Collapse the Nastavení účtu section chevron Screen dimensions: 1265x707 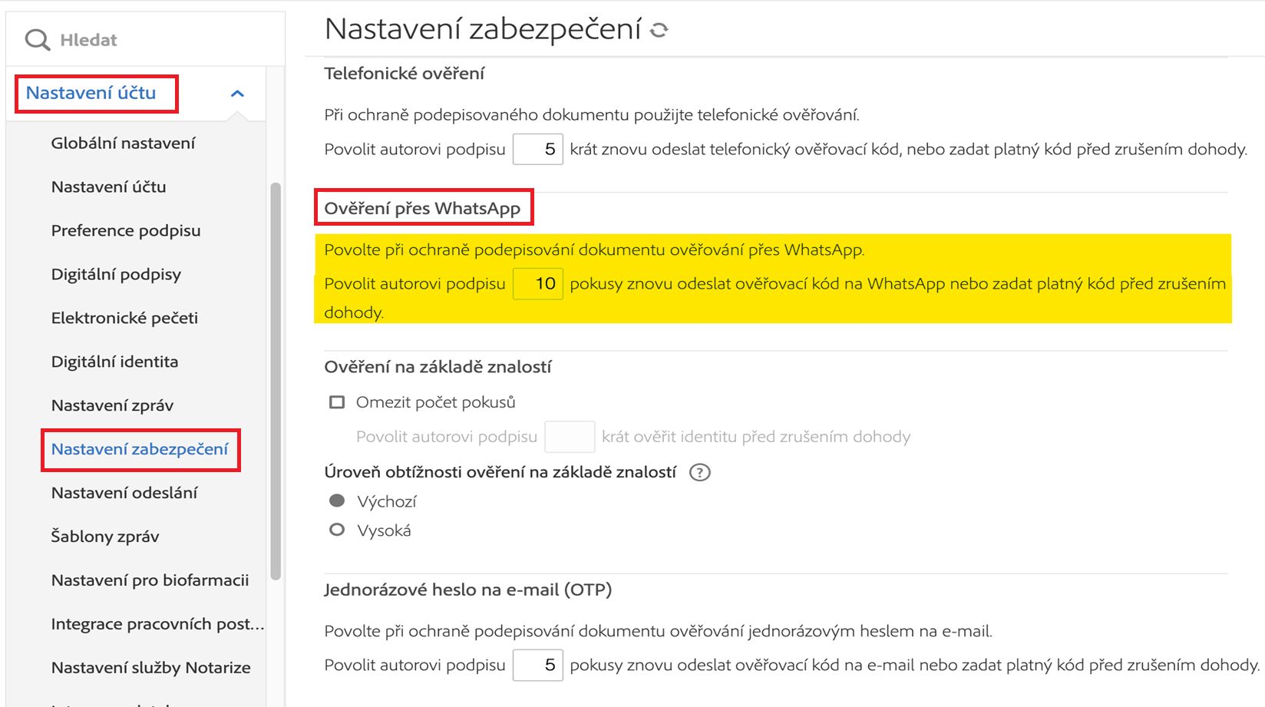(237, 94)
